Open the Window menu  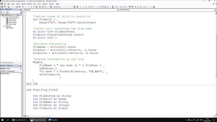coord(52,4)
